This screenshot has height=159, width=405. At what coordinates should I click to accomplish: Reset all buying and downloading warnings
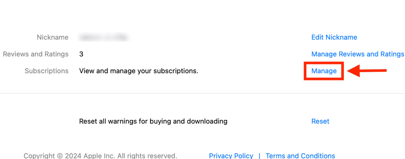pyautogui.click(x=320, y=122)
